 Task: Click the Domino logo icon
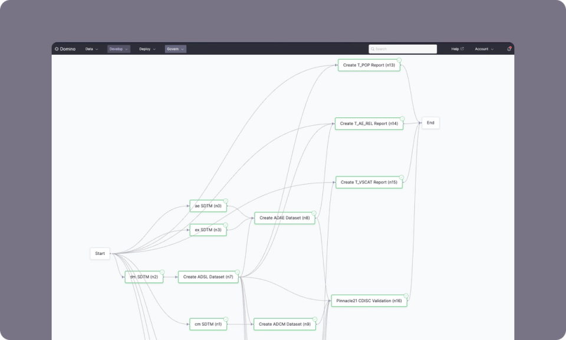[57, 49]
